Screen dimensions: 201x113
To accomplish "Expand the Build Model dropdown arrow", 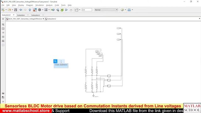I will [132, 10].
